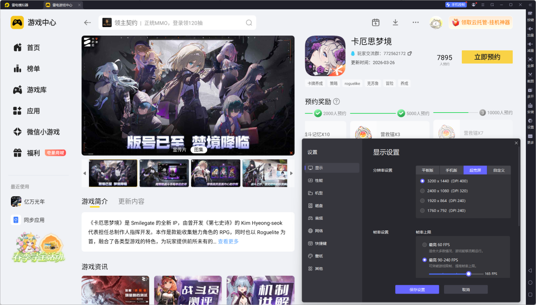
Task: Click 取消 in the settings dialog
Action: click(466, 289)
